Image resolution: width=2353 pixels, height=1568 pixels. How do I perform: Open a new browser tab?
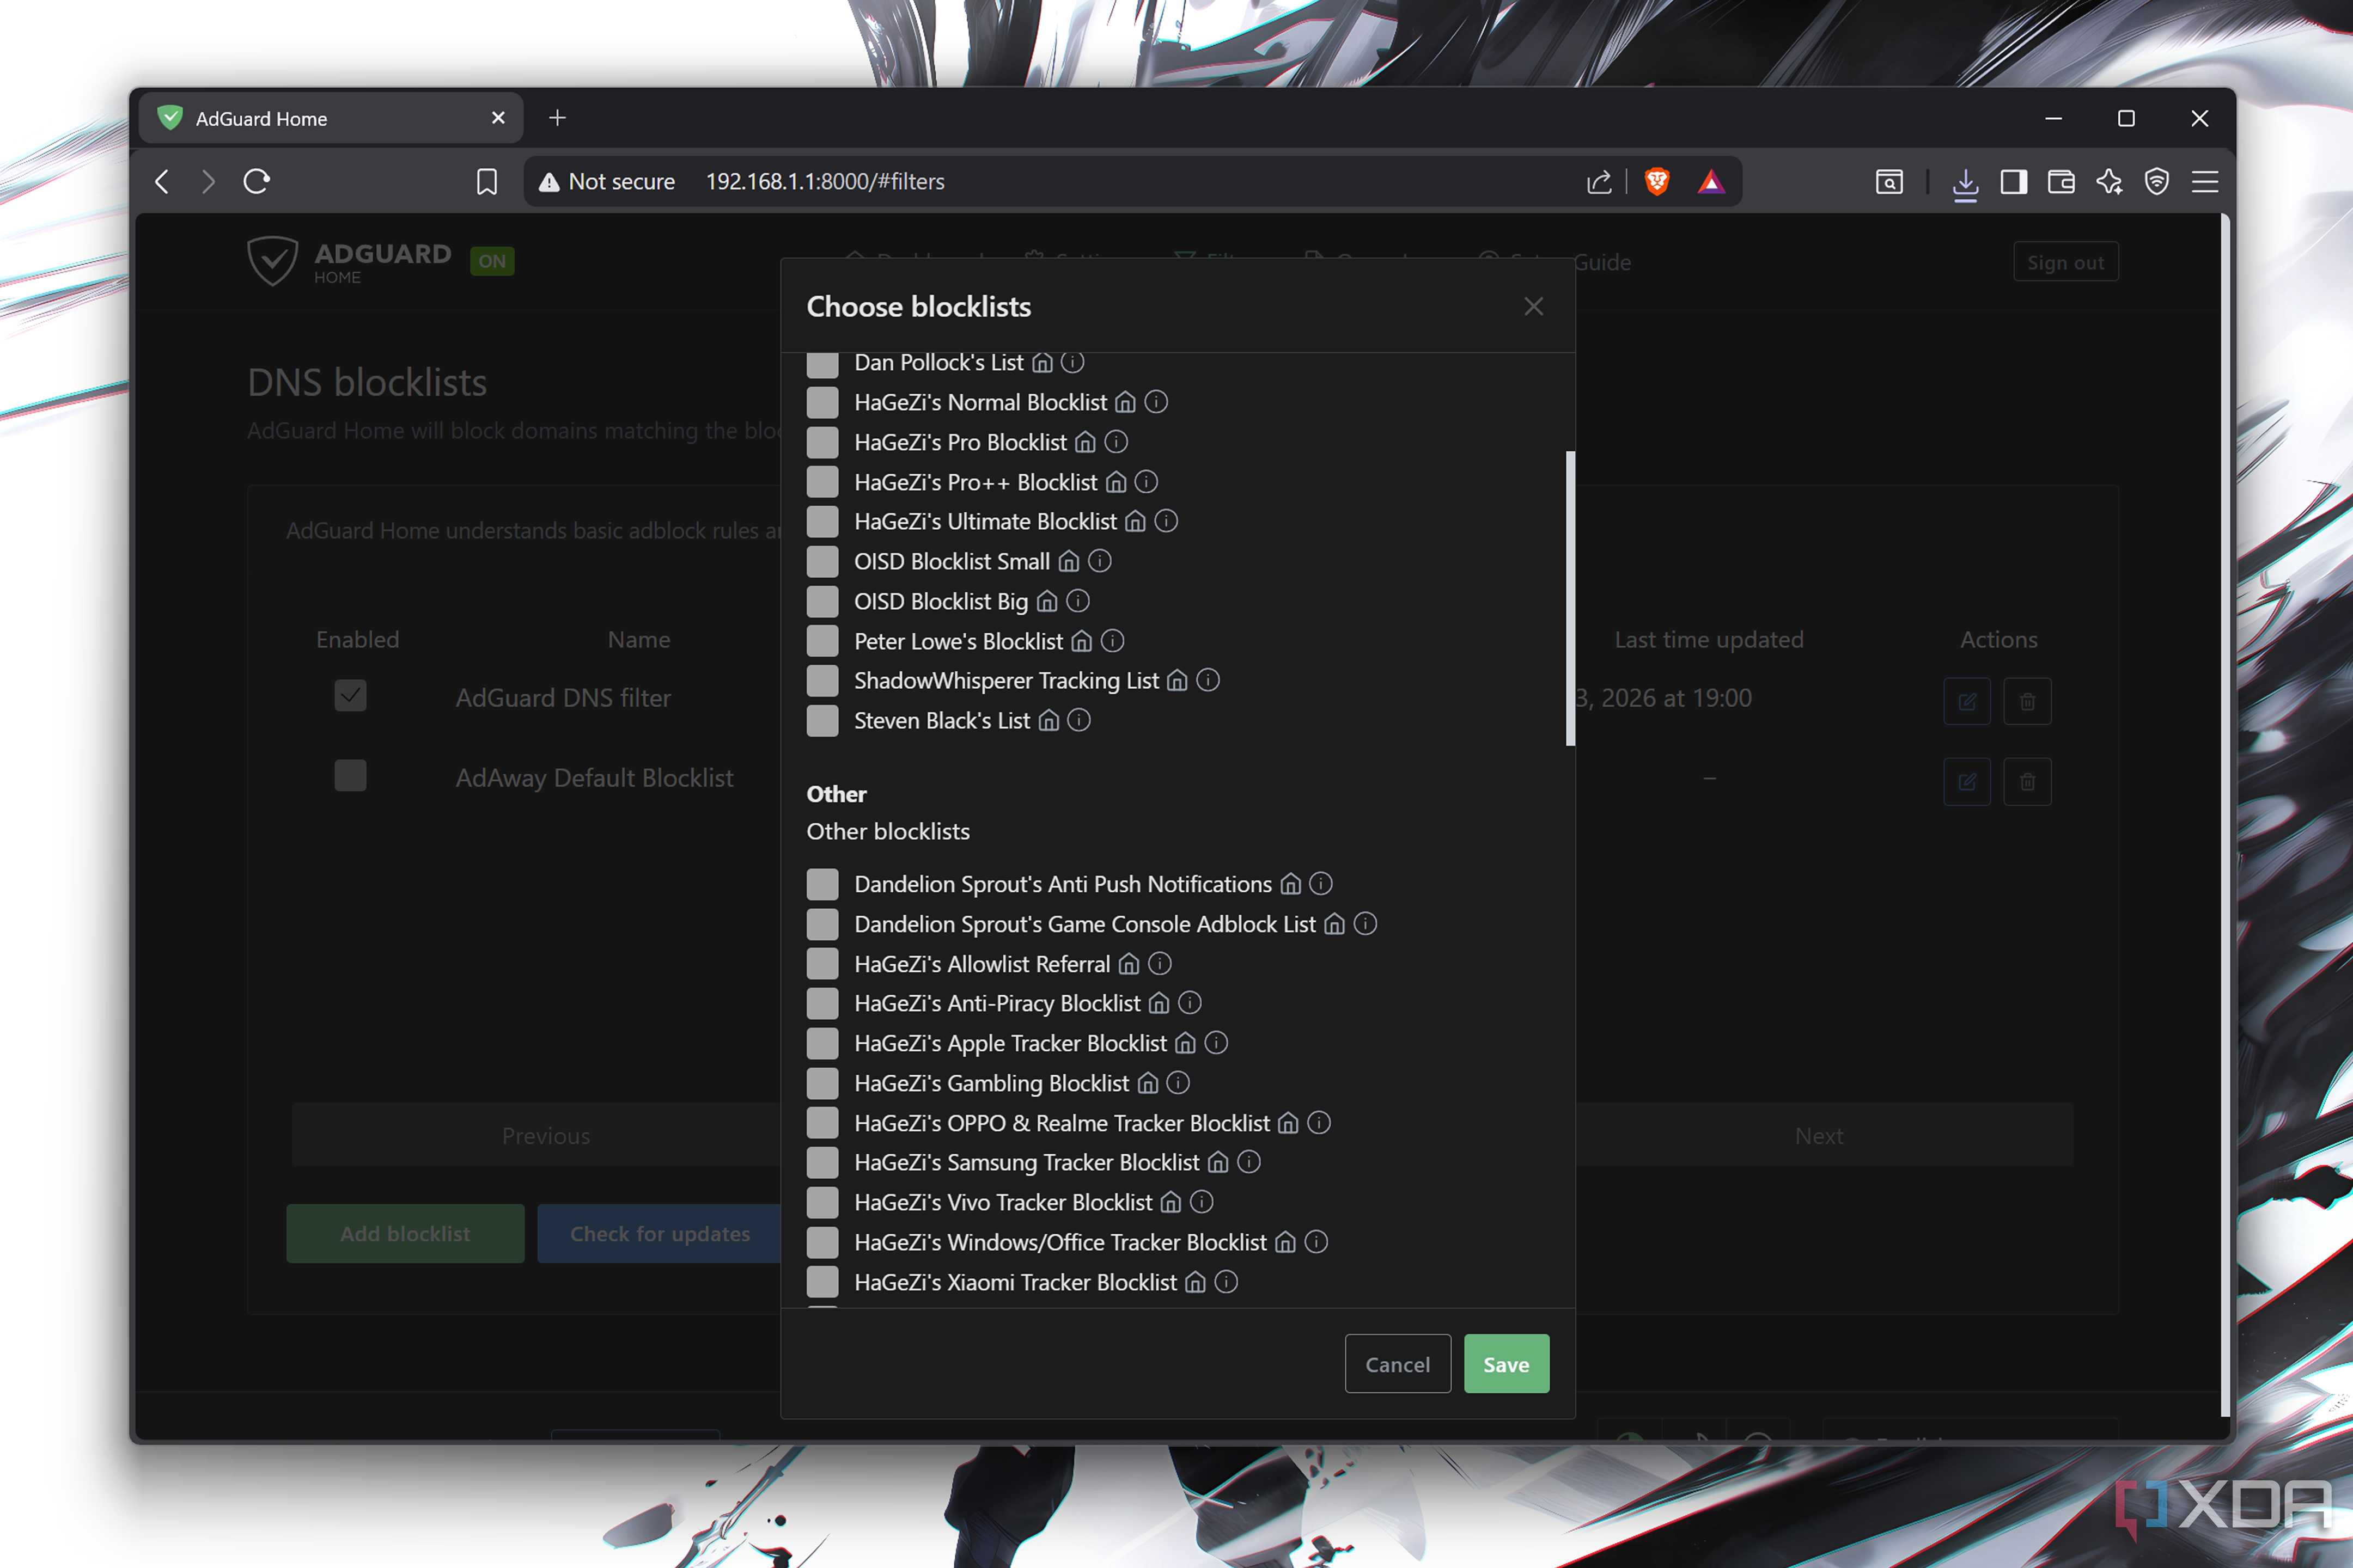[557, 118]
